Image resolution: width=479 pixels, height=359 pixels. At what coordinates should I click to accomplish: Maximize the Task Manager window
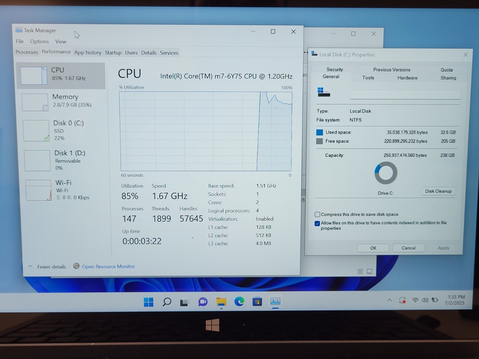tap(273, 31)
